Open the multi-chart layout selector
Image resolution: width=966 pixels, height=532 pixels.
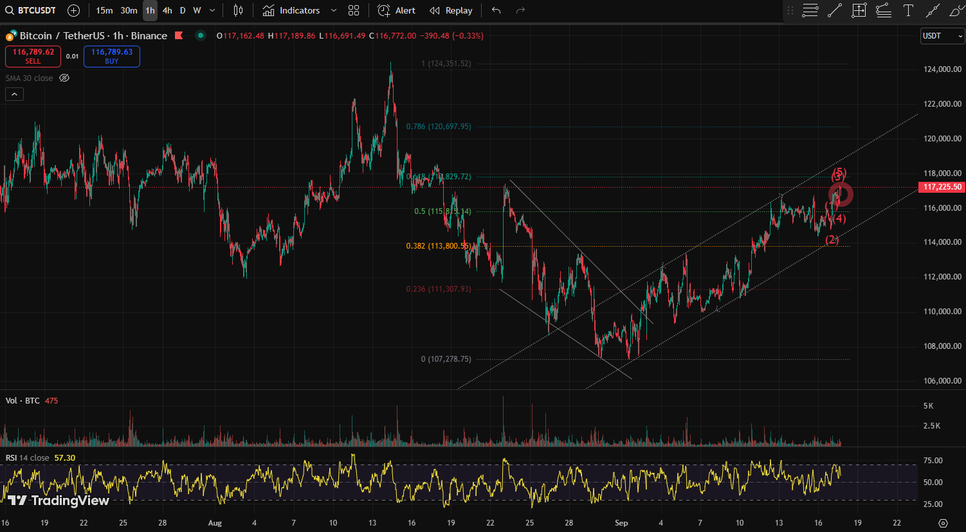tap(353, 10)
